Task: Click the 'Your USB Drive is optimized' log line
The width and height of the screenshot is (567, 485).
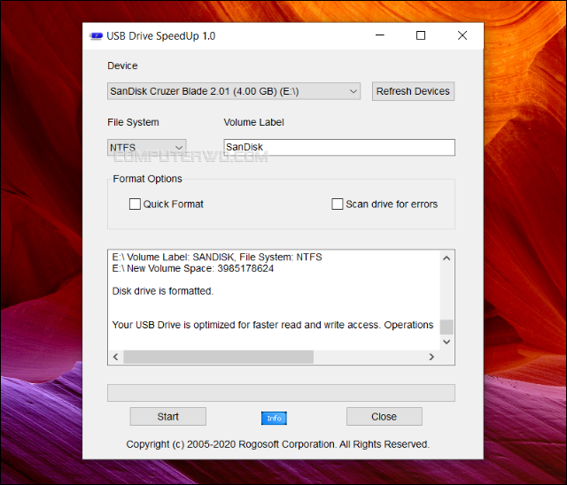Action: click(x=273, y=325)
